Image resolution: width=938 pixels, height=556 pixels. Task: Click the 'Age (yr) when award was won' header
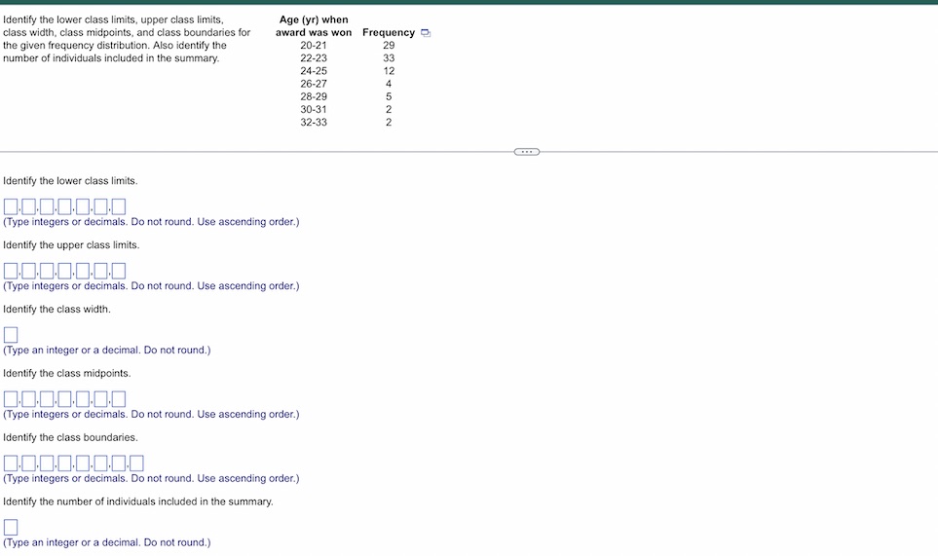pyautogui.click(x=314, y=26)
